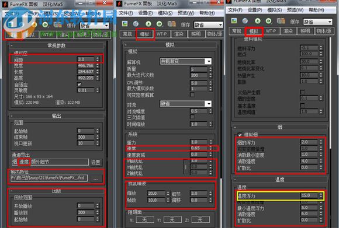339x228 pixels.
Task: Open 模拟(S) menu in right window
Action: [274, 10]
